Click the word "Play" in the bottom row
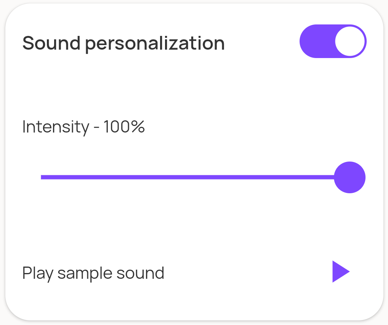The height and width of the screenshot is (325, 388). (x=37, y=273)
